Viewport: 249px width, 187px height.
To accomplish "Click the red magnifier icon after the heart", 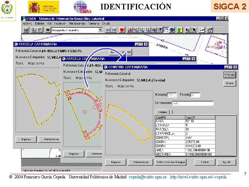I will click(130, 30).
